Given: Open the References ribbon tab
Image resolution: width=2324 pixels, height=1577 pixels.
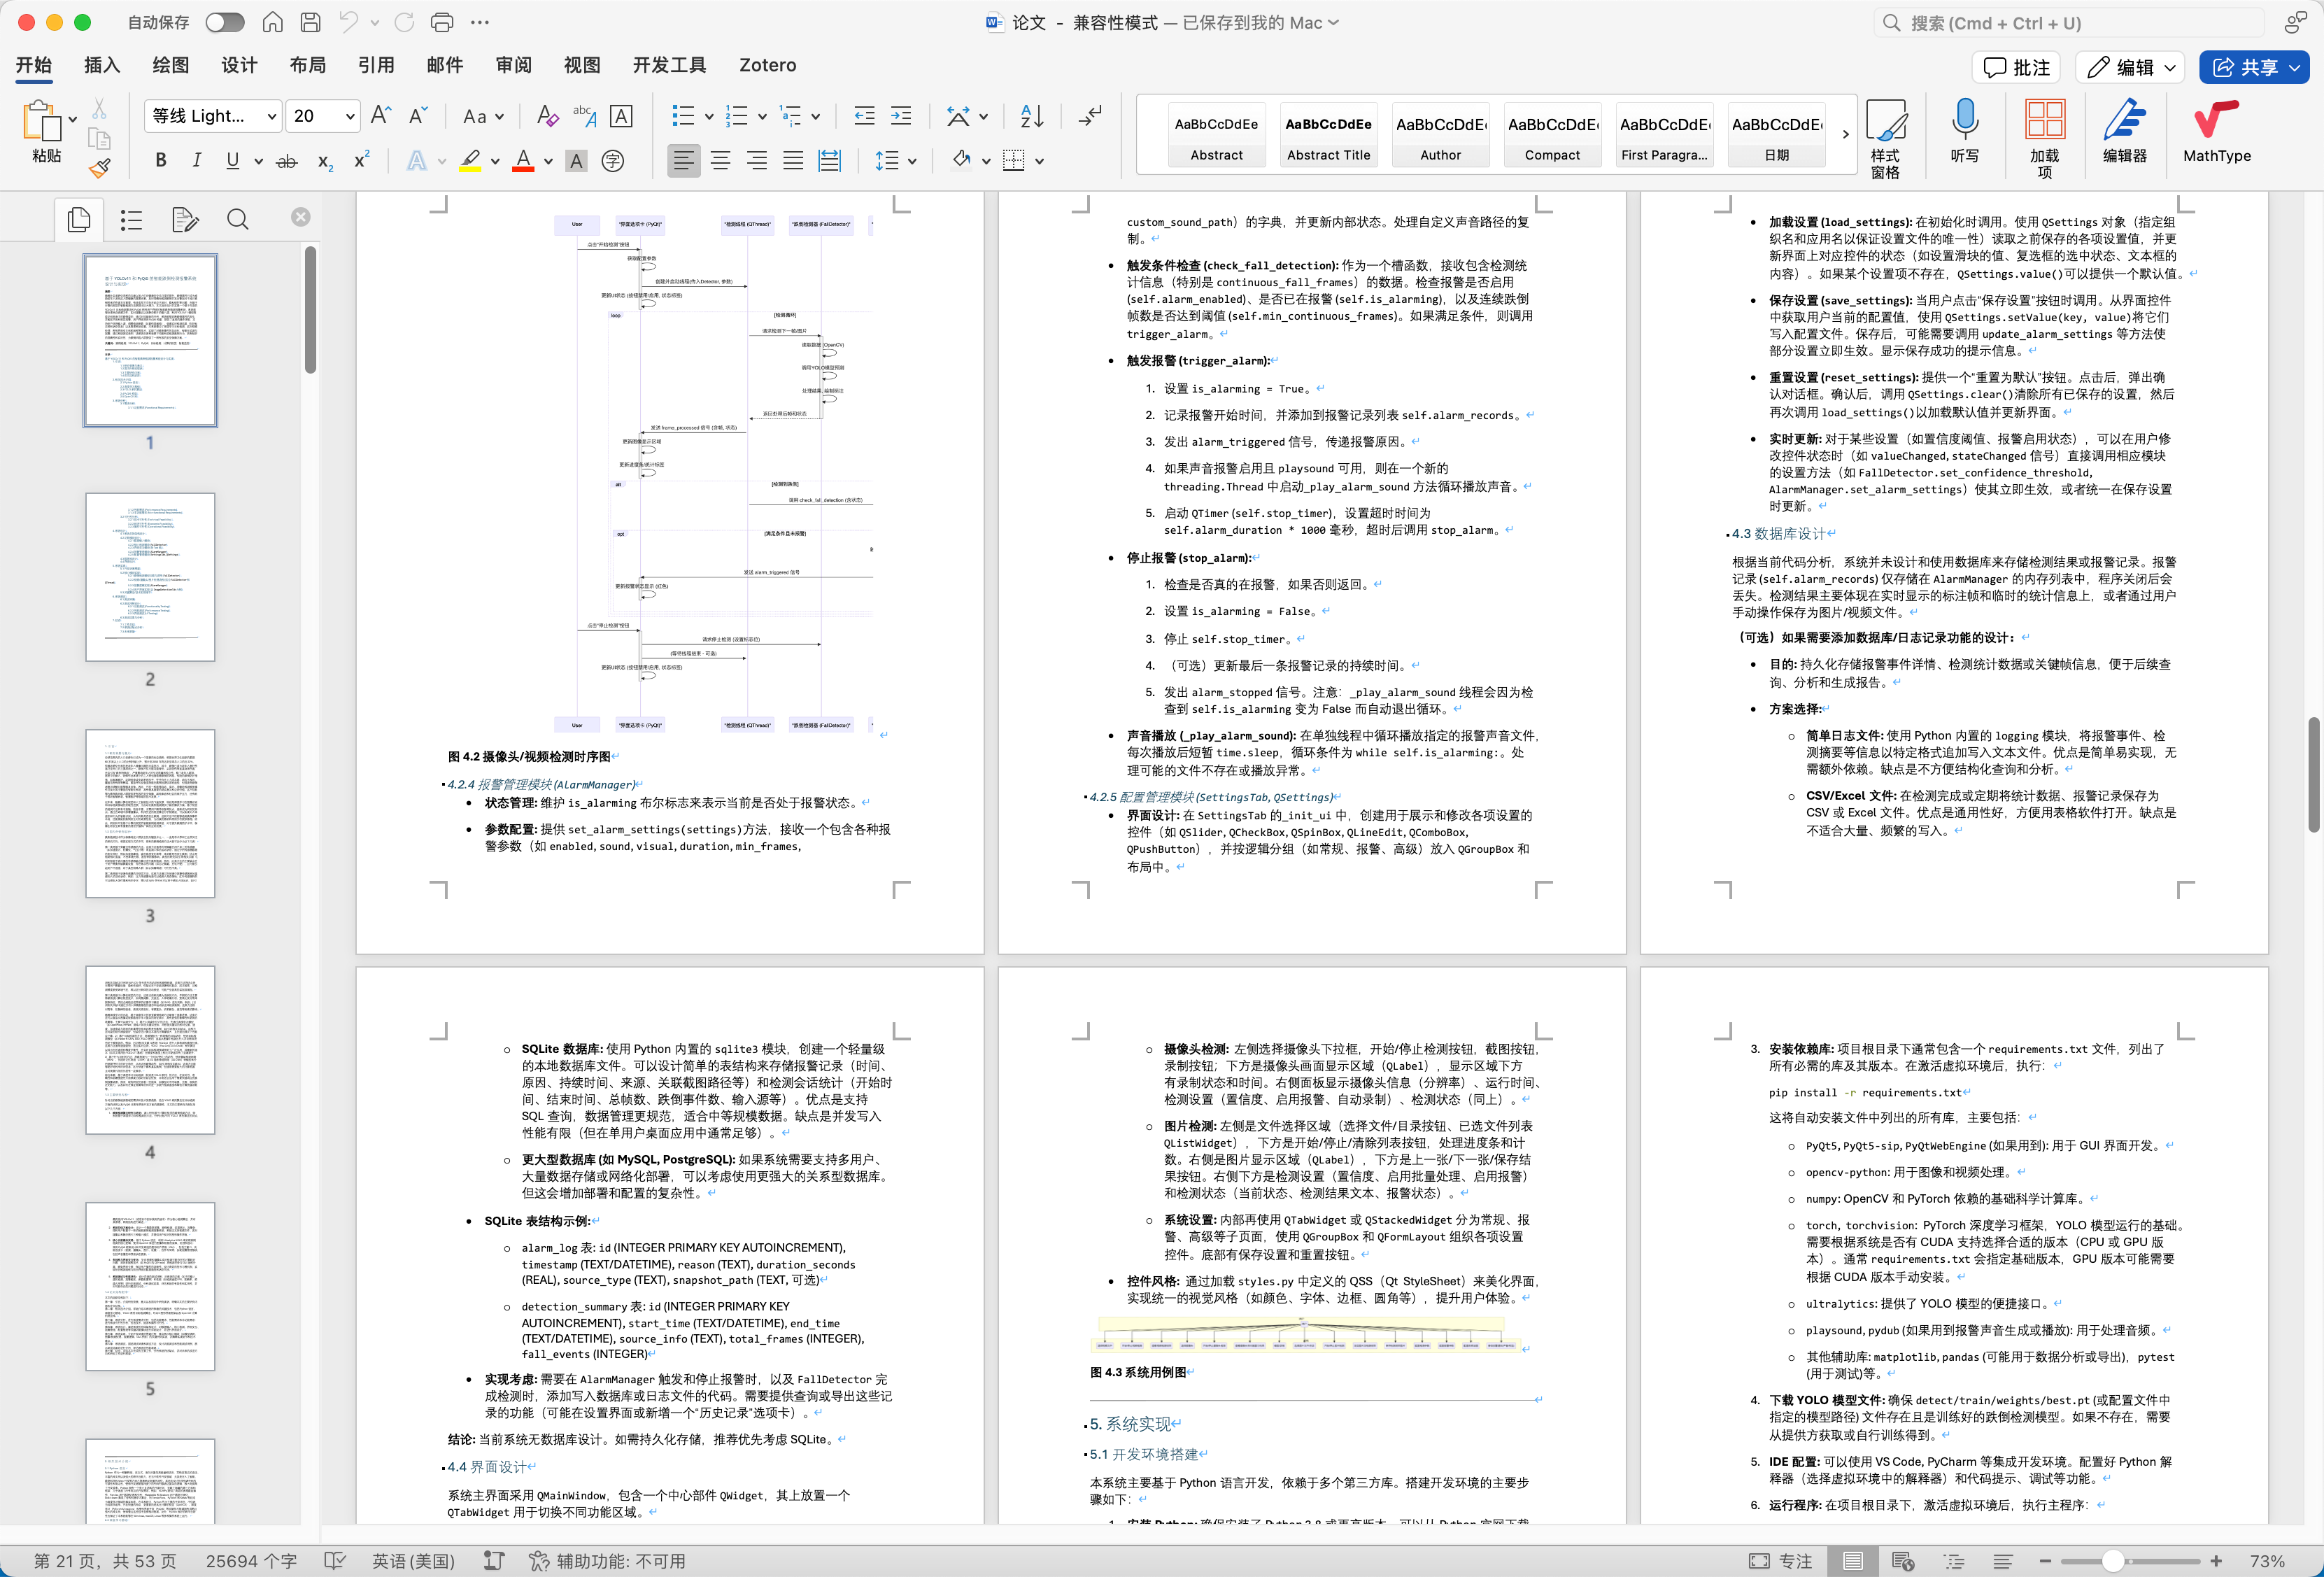Looking at the screenshot, I should coord(376,65).
